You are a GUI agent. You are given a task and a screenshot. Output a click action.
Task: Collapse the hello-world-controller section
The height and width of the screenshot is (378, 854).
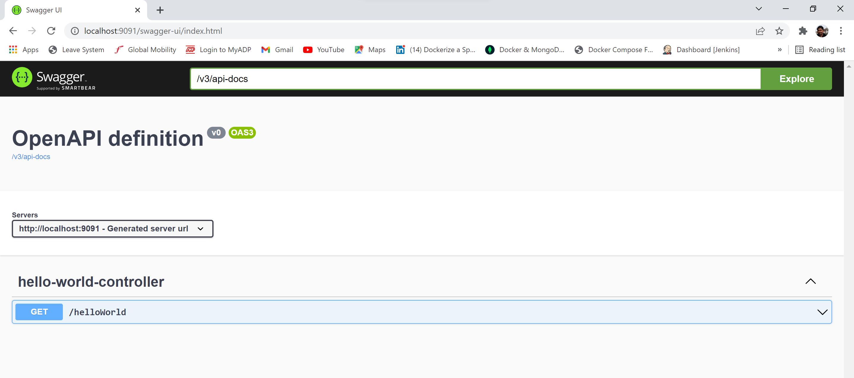point(810,281)
